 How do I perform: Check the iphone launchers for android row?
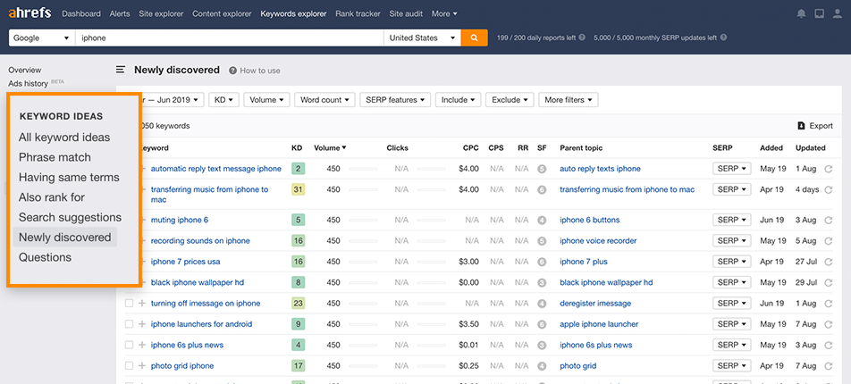click(129, 324)
